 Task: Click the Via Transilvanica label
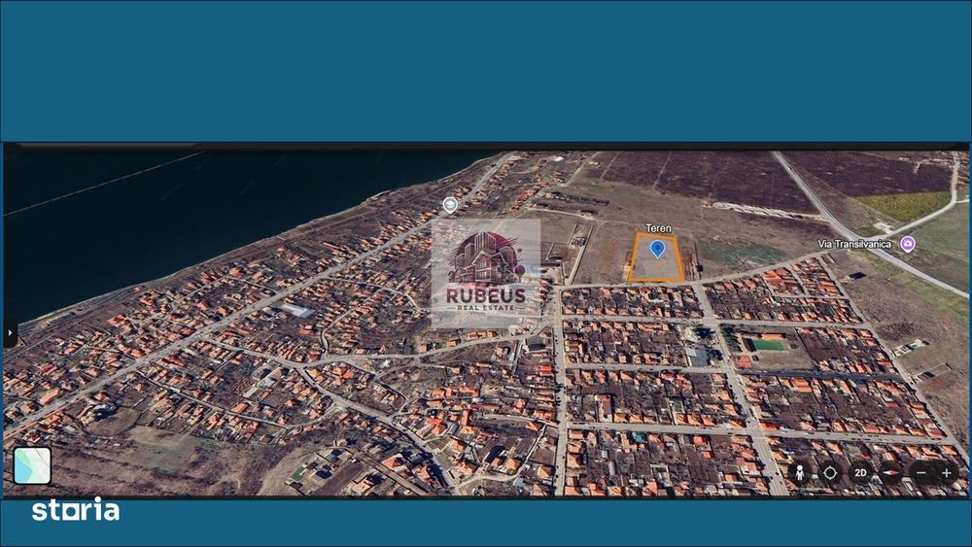pyautogui.click(x=854, y=244)
